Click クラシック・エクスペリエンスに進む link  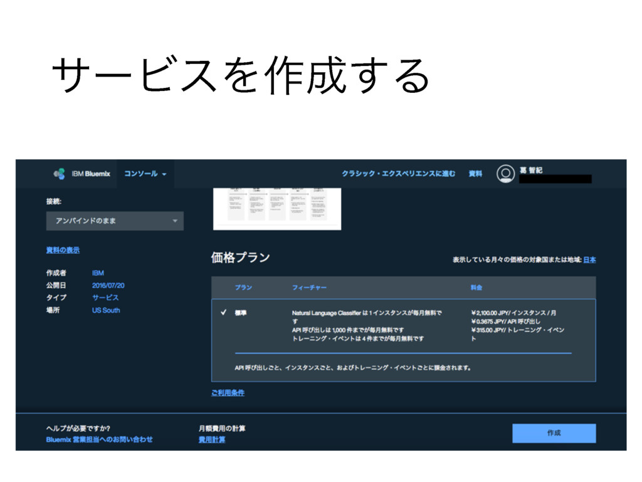398,174
